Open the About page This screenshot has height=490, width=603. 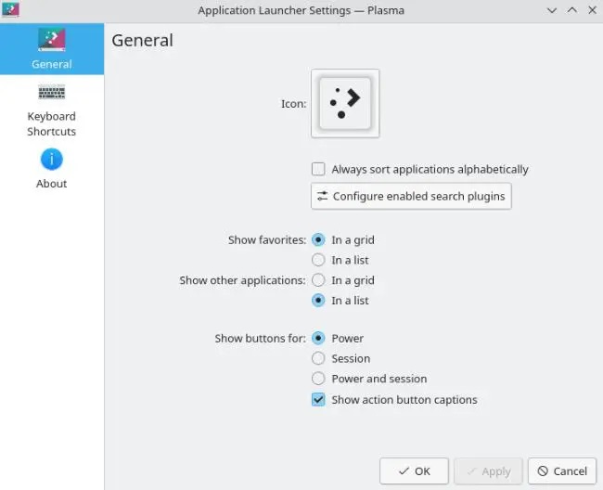click(52, 168)
